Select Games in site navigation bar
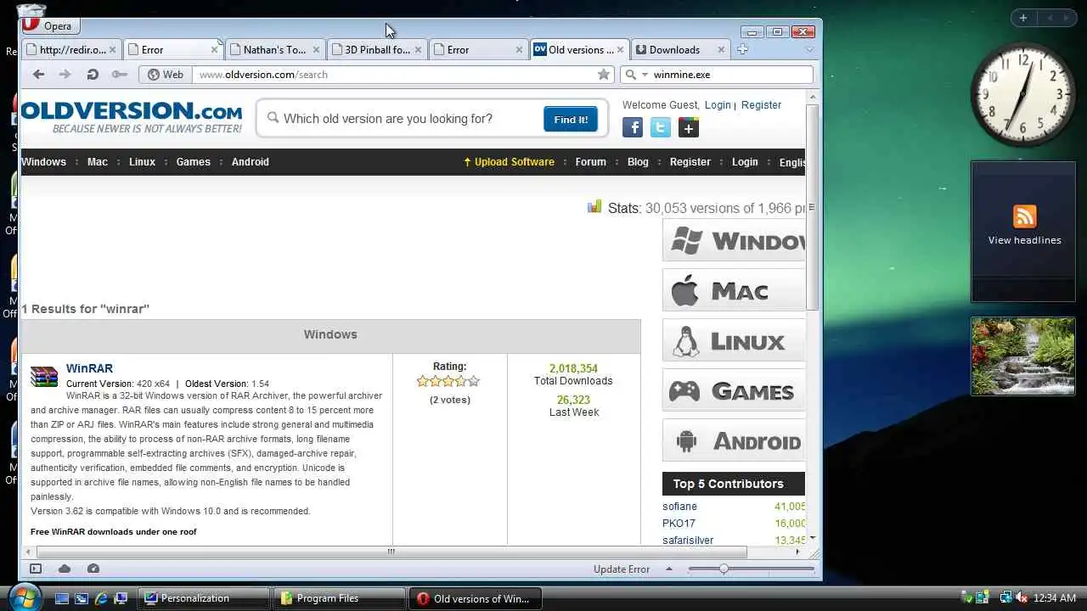This screenshot has height=611, width=1087. pos(194,162)
